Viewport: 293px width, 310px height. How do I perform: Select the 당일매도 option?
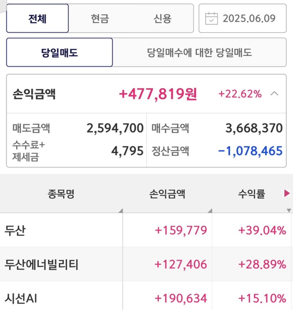click(x=60, y=52)
